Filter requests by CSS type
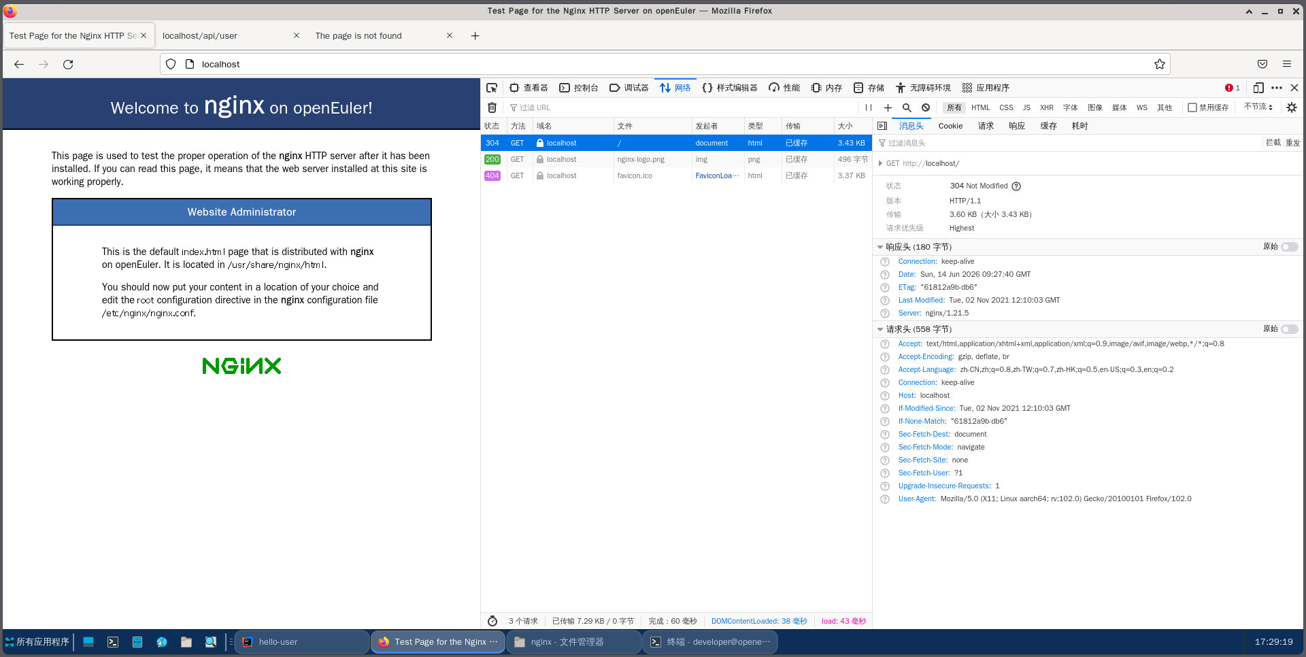 (1007, 107)
